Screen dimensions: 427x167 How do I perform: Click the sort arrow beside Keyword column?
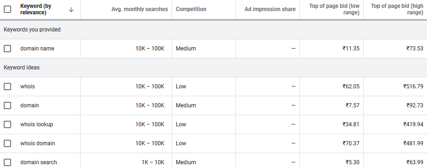pyautogui.click(x=71, y=10)
